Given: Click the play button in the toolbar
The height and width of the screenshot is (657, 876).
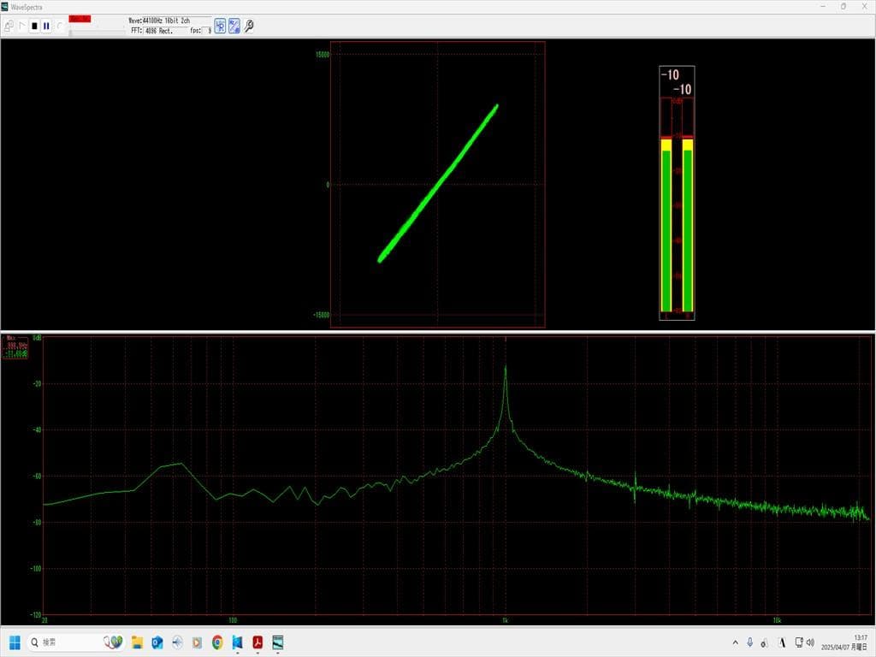Looking at the screenshot, I should (22, 26).
